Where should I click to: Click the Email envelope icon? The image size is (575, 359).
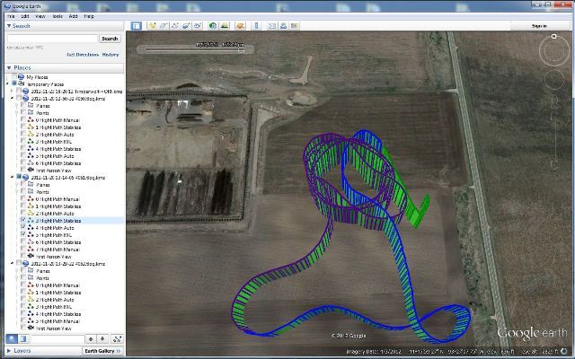272,26
